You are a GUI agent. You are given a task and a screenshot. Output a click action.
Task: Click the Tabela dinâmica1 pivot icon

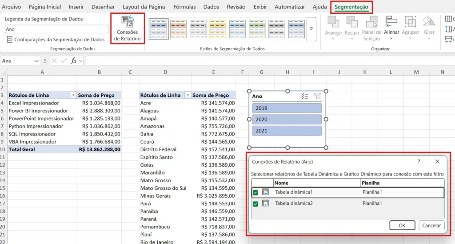[266, 192]
